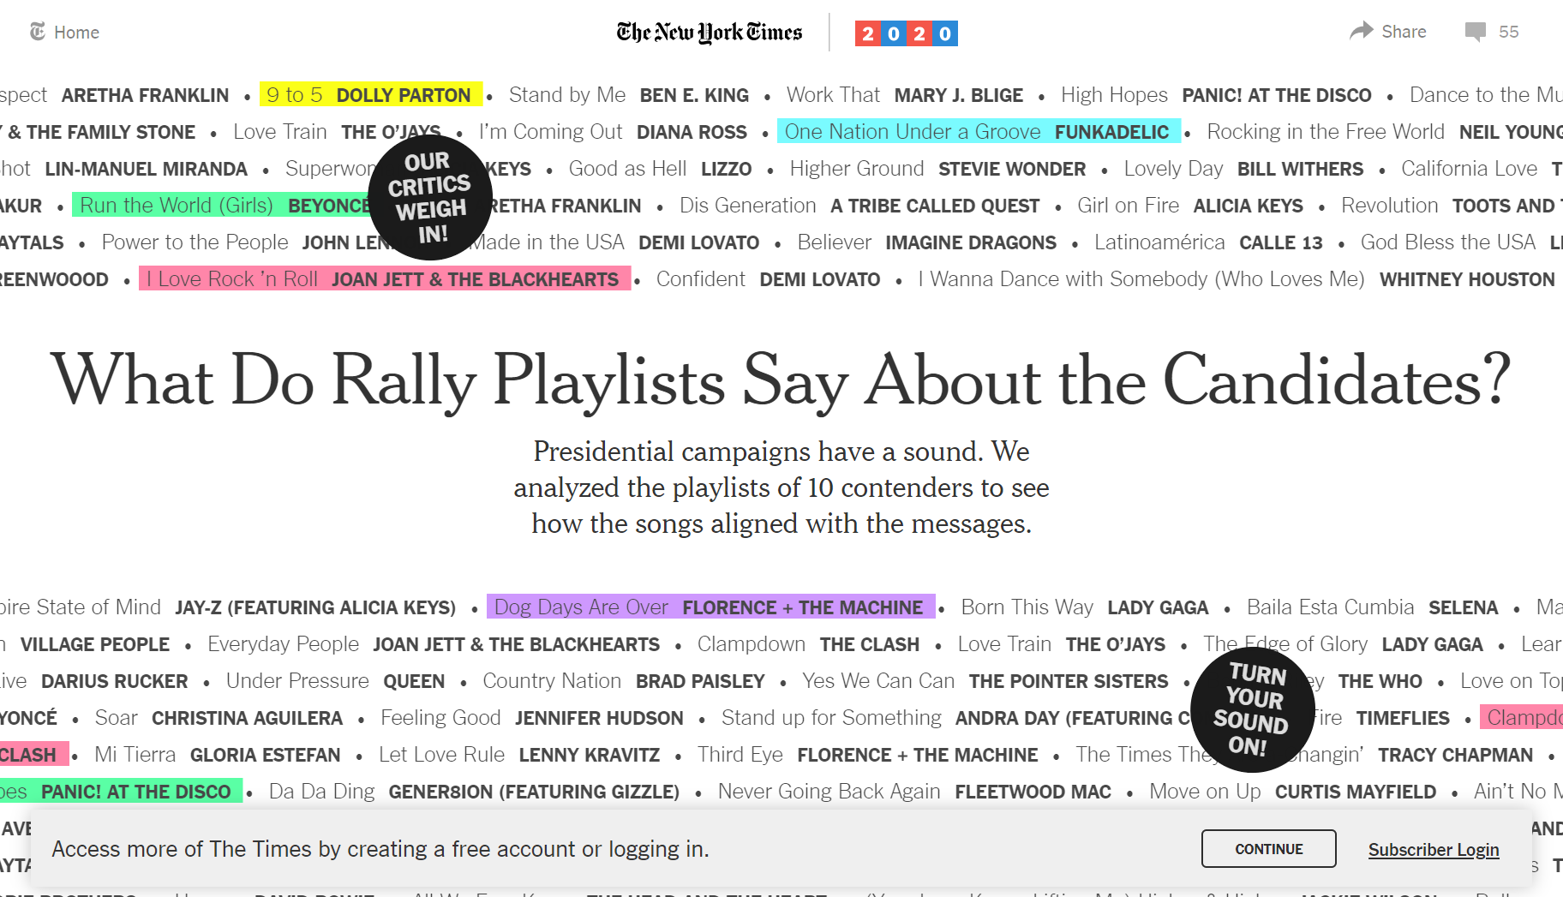Click Let Love Rule Lenny Kravitz

[519, 754]
